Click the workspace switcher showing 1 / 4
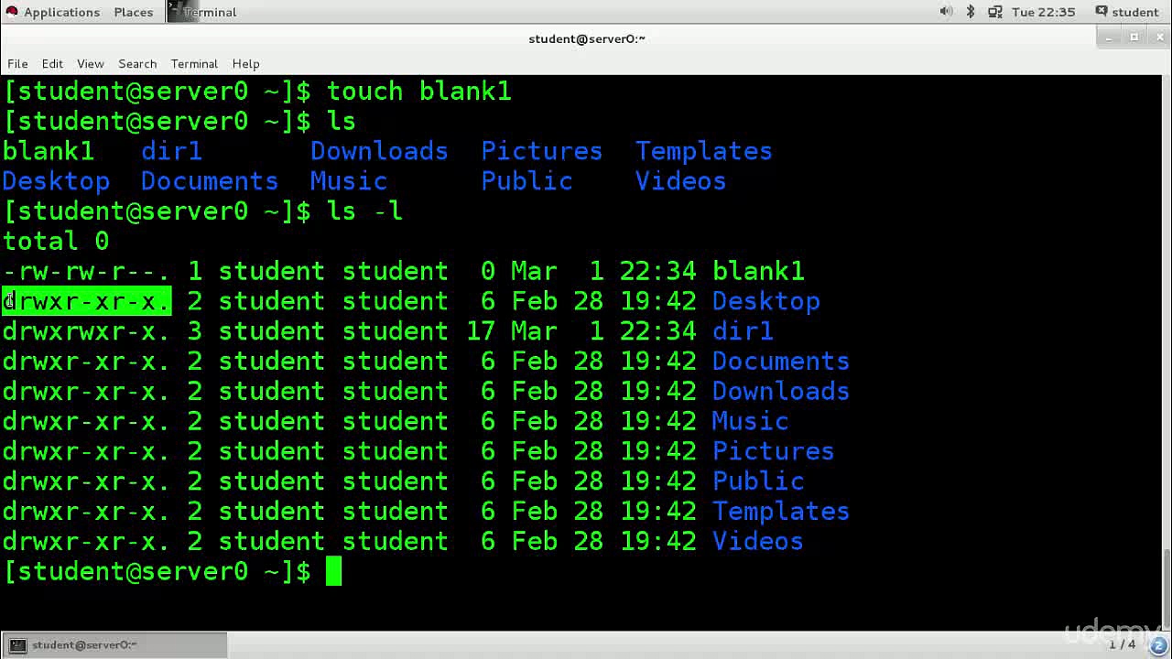This screenshot has width=1172, height=659. click(1122, 644)
